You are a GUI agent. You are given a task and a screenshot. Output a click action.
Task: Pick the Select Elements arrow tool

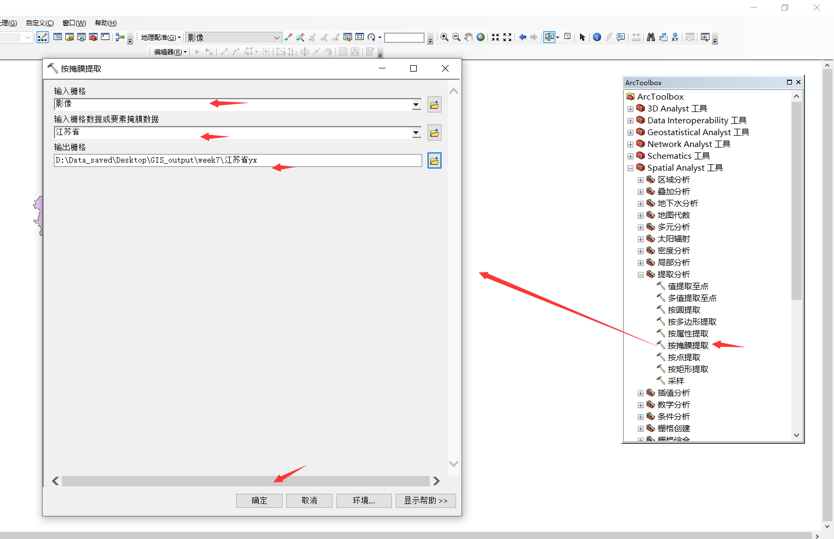pos(582,37)
